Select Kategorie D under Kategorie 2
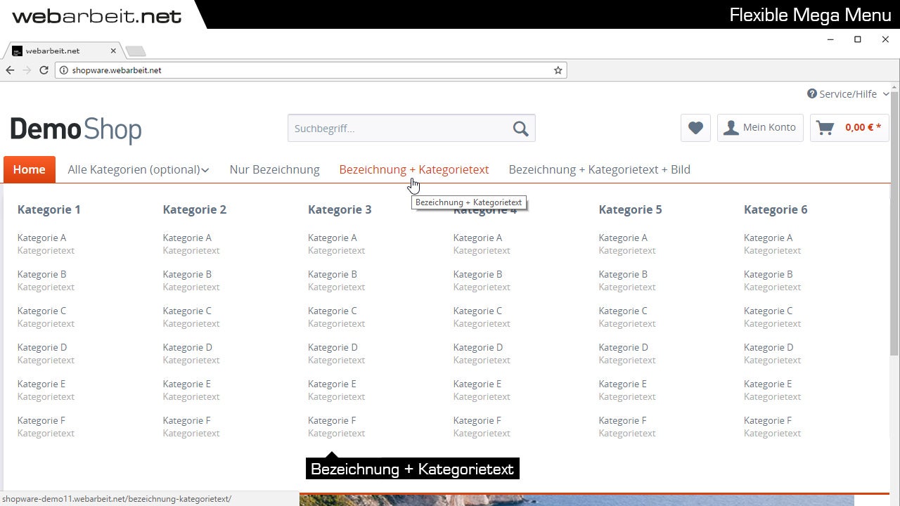Screen dimensions: 900x506 [188, 347]
